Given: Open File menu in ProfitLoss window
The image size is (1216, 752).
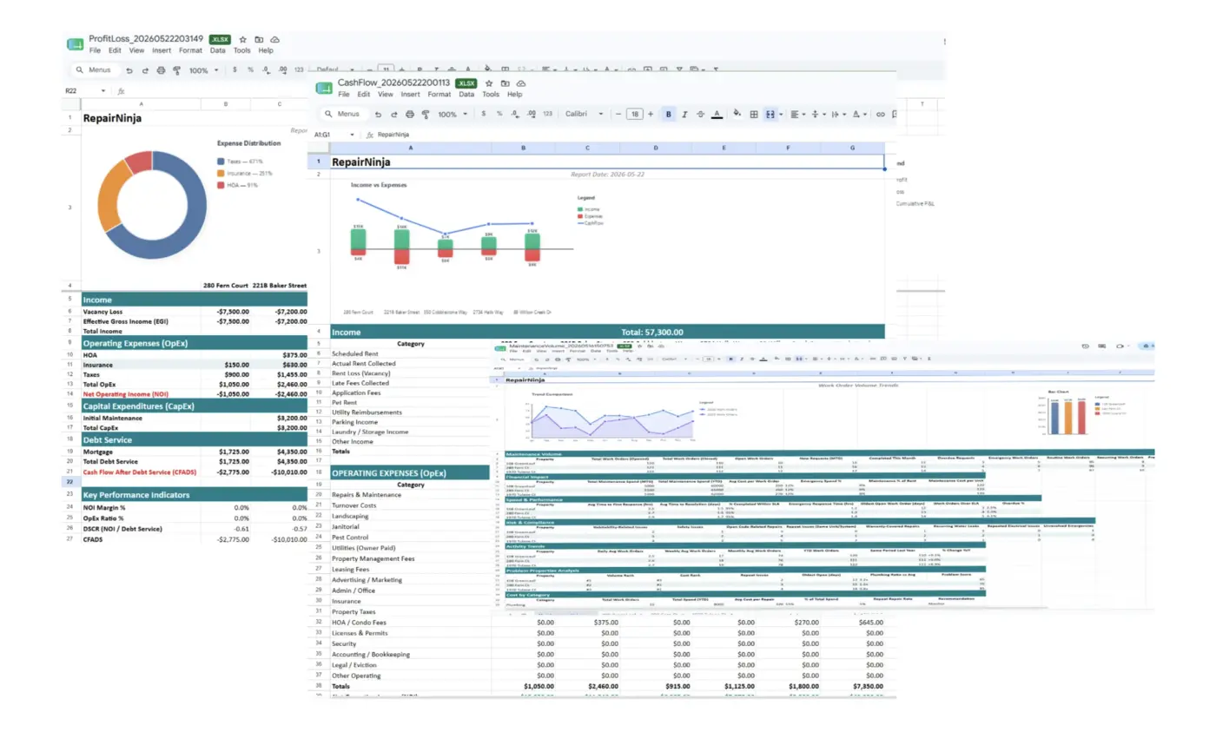Looking at the screenshot, I should click(x=95, y=50).
